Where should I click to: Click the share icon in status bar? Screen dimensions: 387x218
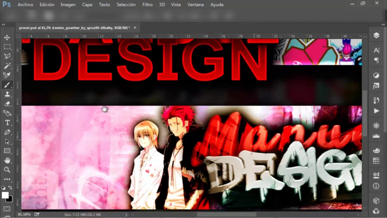(x=37, y=214)
